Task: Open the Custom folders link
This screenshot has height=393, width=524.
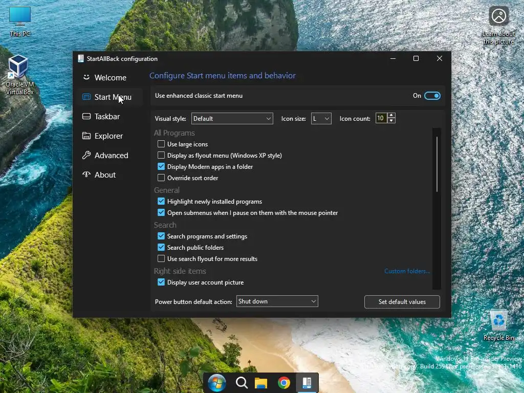Action: pos(407,271)
